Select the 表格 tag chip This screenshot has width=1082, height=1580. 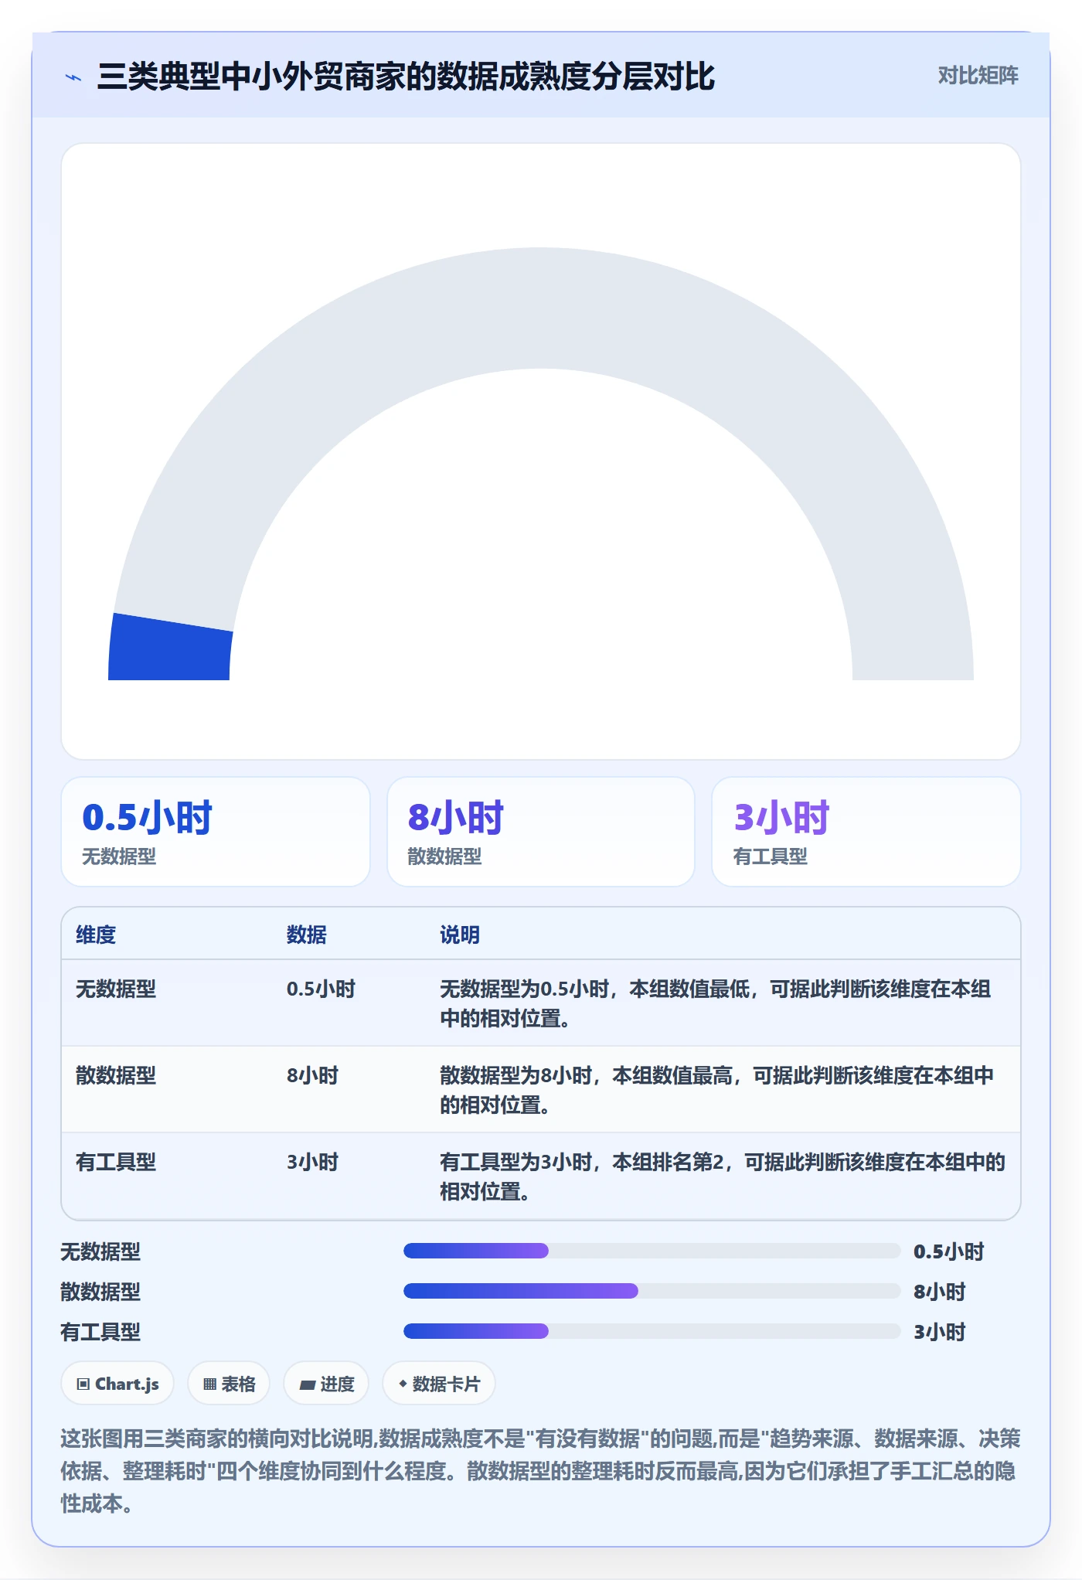[229, 1384]
